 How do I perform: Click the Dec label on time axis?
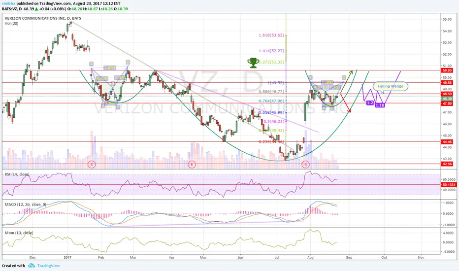pyautogui.click(x=33, y=258)
